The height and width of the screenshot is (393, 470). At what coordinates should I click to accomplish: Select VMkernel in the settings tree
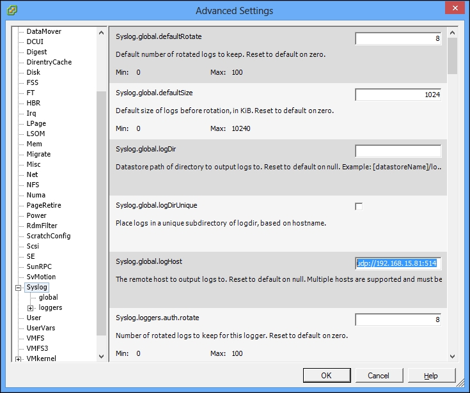point(41,358)
